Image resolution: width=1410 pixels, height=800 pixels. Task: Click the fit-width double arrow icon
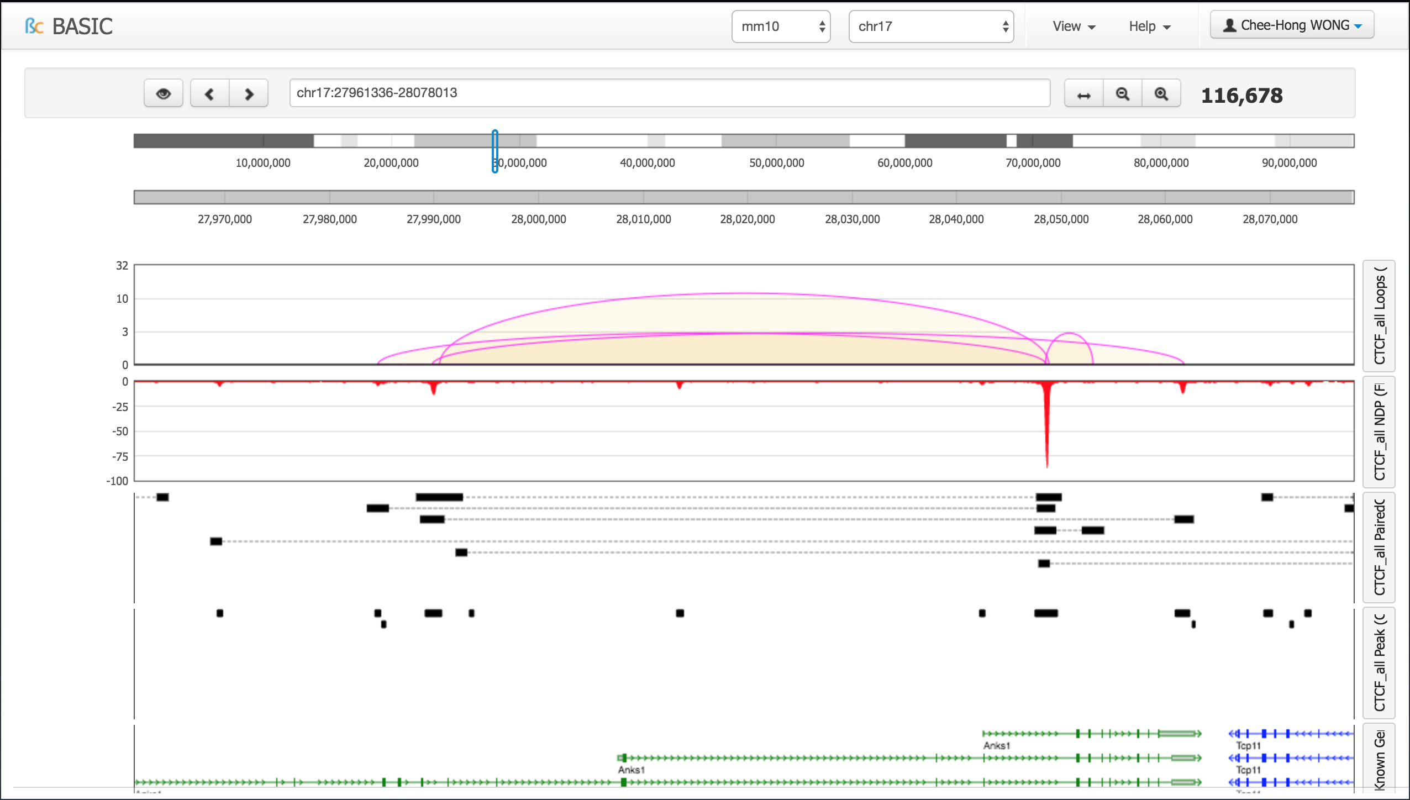(1083, 94)
